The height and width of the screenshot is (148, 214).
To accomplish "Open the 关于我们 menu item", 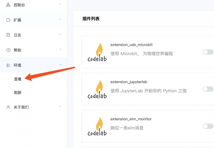I will pyautogui.click(x=33, y=107).
